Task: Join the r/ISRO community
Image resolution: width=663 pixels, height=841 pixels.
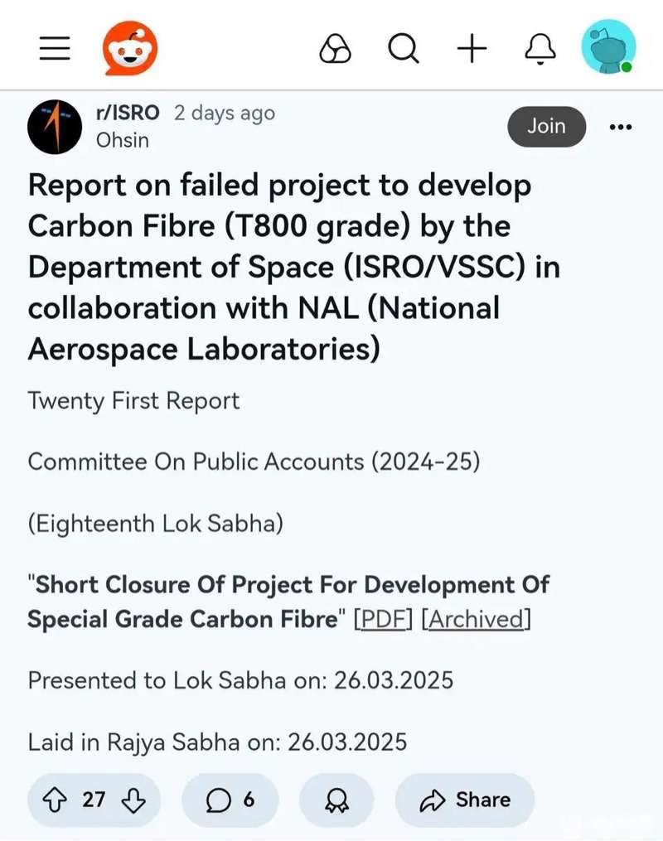Action: tap(547, 127)
